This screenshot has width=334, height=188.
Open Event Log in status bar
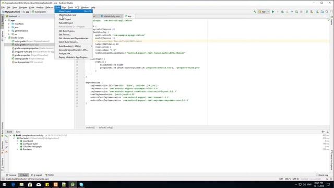(322, 175)
